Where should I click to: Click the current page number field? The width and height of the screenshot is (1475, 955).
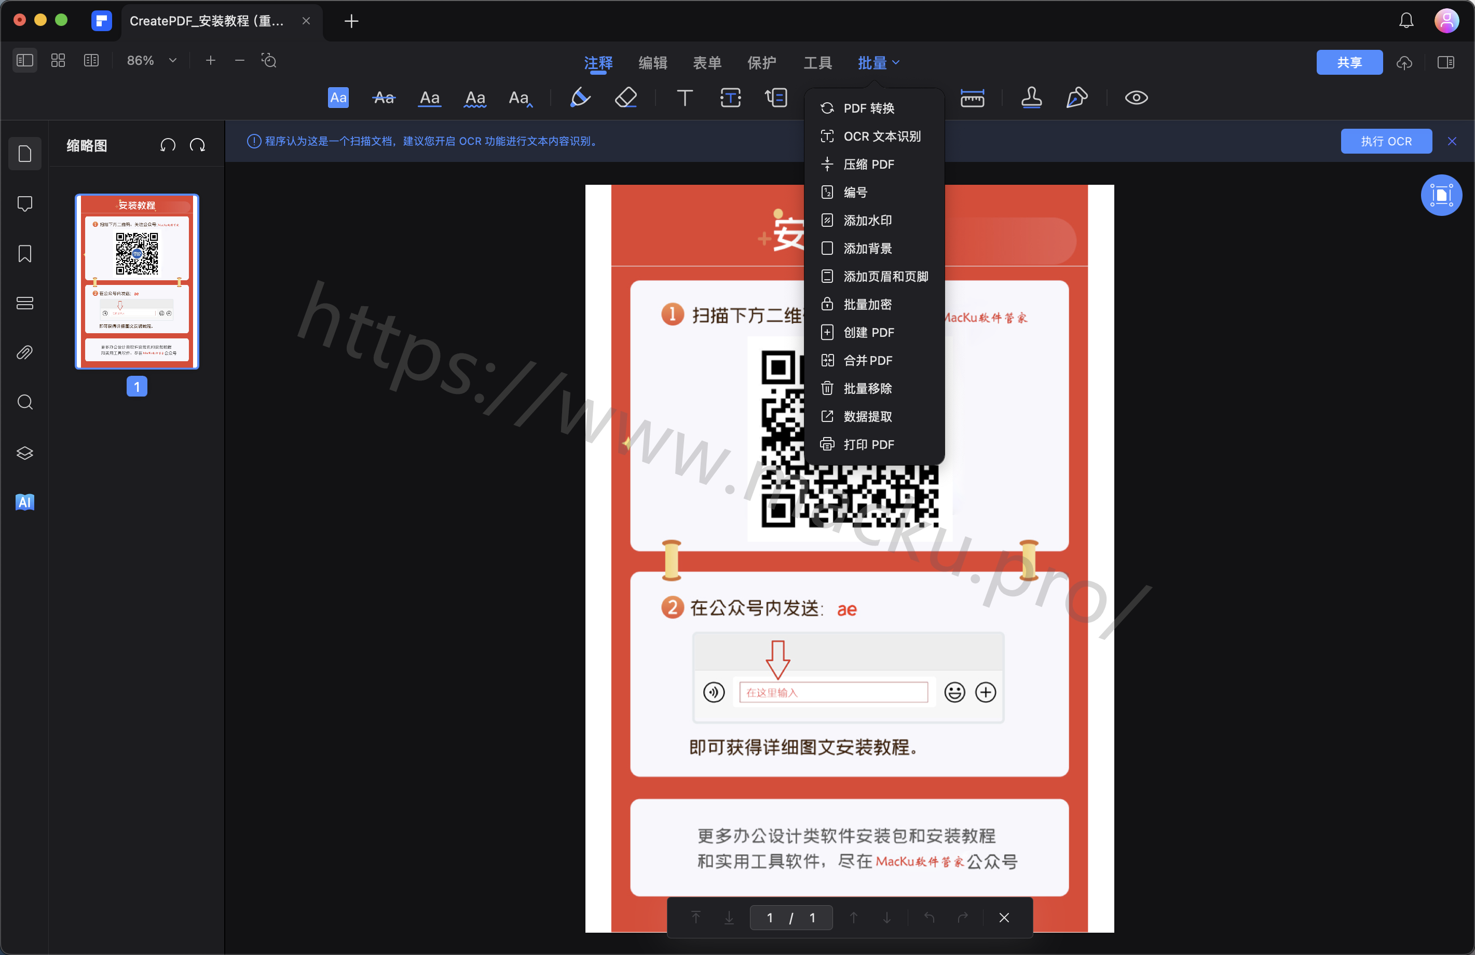(x=770, y=918)
